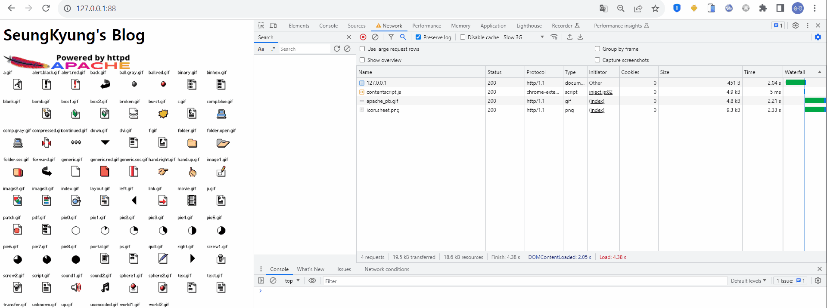Click the 1 Issue button in console
827x308 pixels.
[x=790, y=280]
